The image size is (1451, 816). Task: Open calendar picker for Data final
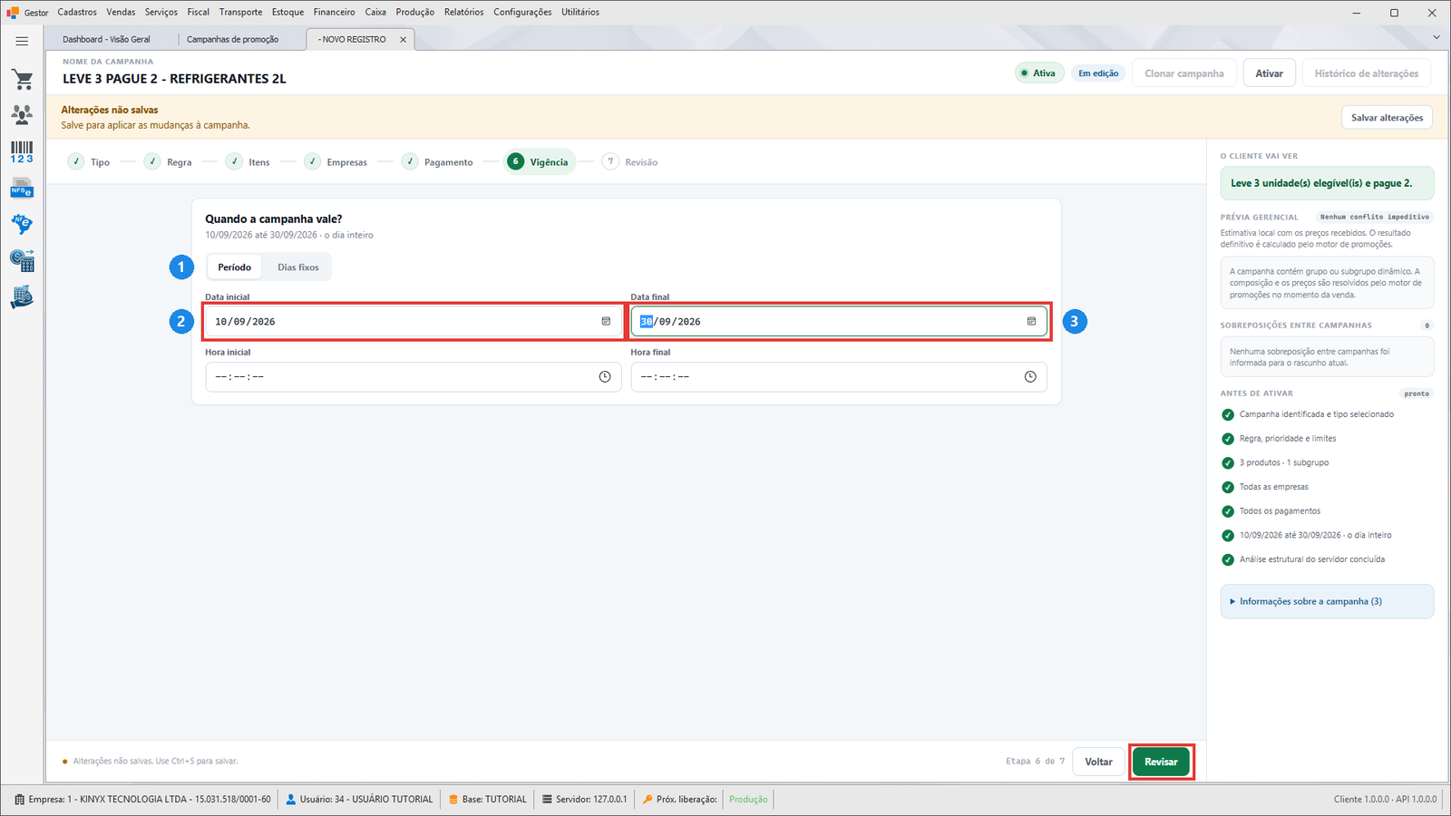click(1031, 322)
